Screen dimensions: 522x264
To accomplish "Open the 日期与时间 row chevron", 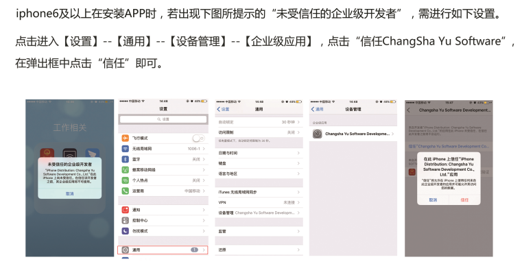I will 298,153.
